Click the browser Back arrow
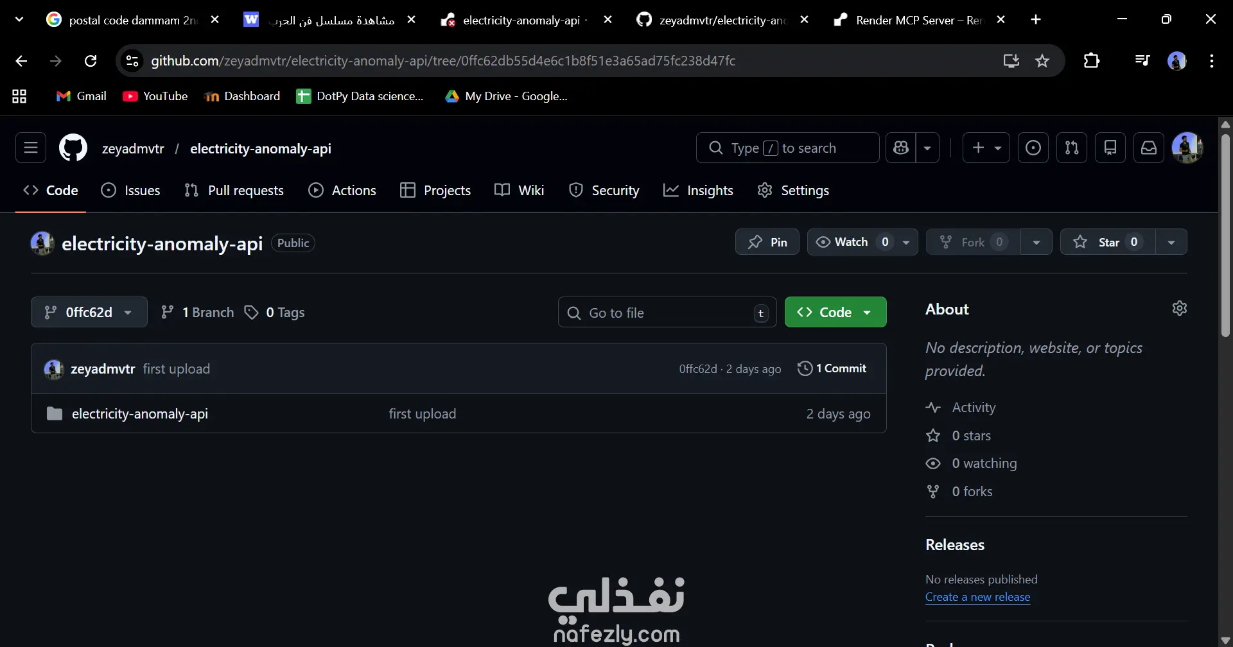Image resolution: width=1233 pixels, height=647 pixels. [x=21, y=61]
